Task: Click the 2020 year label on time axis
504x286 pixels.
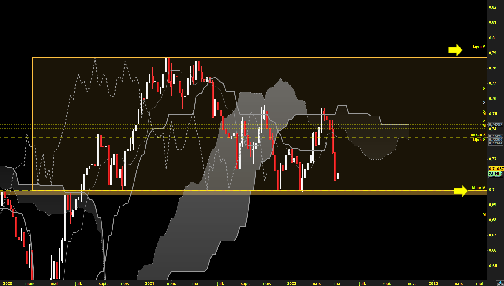Action: pyautogui.click(x=8, y=283)
